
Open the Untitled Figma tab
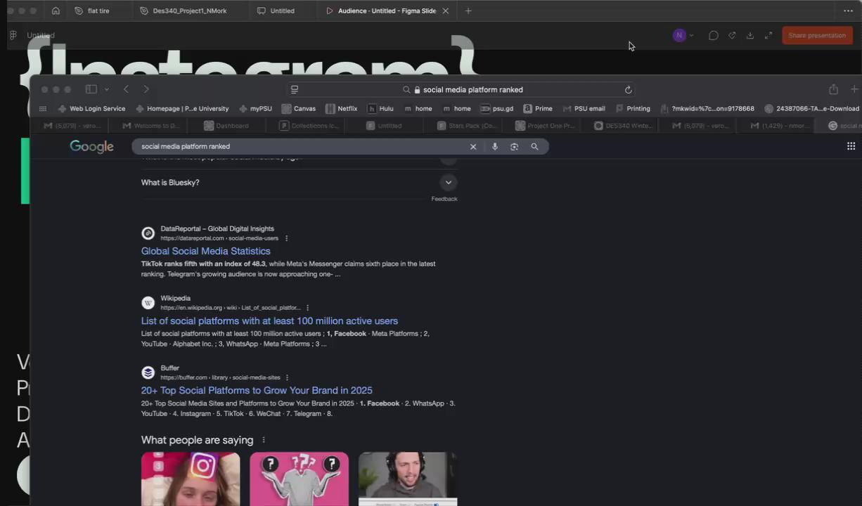[x=276, y=11]
